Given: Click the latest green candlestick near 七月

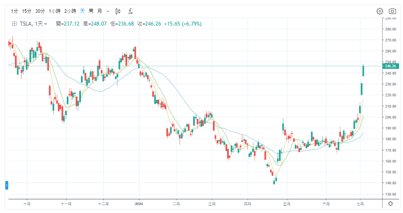Looking at the screenshot, I should click(363, 71).
